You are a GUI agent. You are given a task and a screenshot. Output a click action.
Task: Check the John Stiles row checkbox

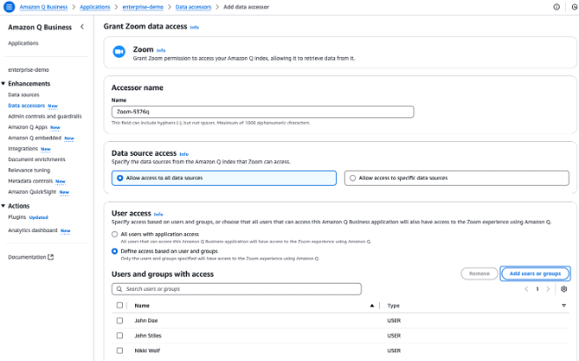pos(119,336)
